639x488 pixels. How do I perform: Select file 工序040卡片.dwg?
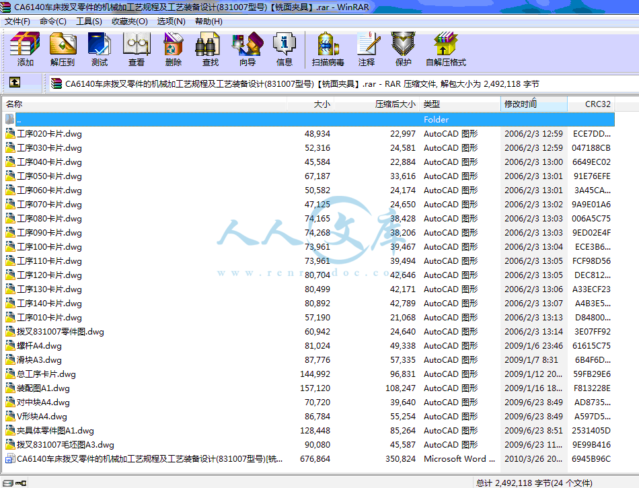pos(49,162)
